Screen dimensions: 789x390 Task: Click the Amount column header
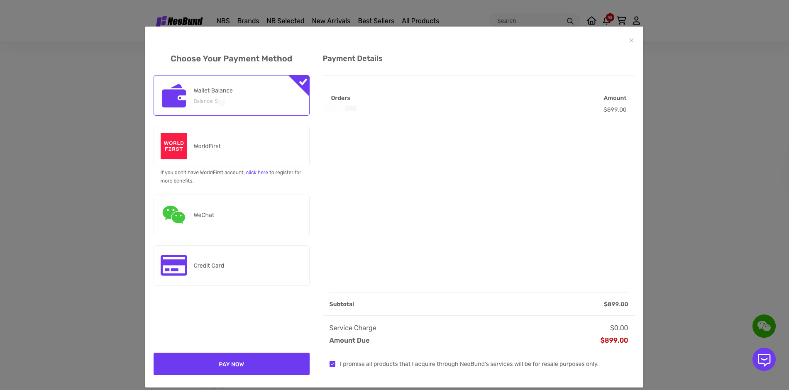click(615, 98)
